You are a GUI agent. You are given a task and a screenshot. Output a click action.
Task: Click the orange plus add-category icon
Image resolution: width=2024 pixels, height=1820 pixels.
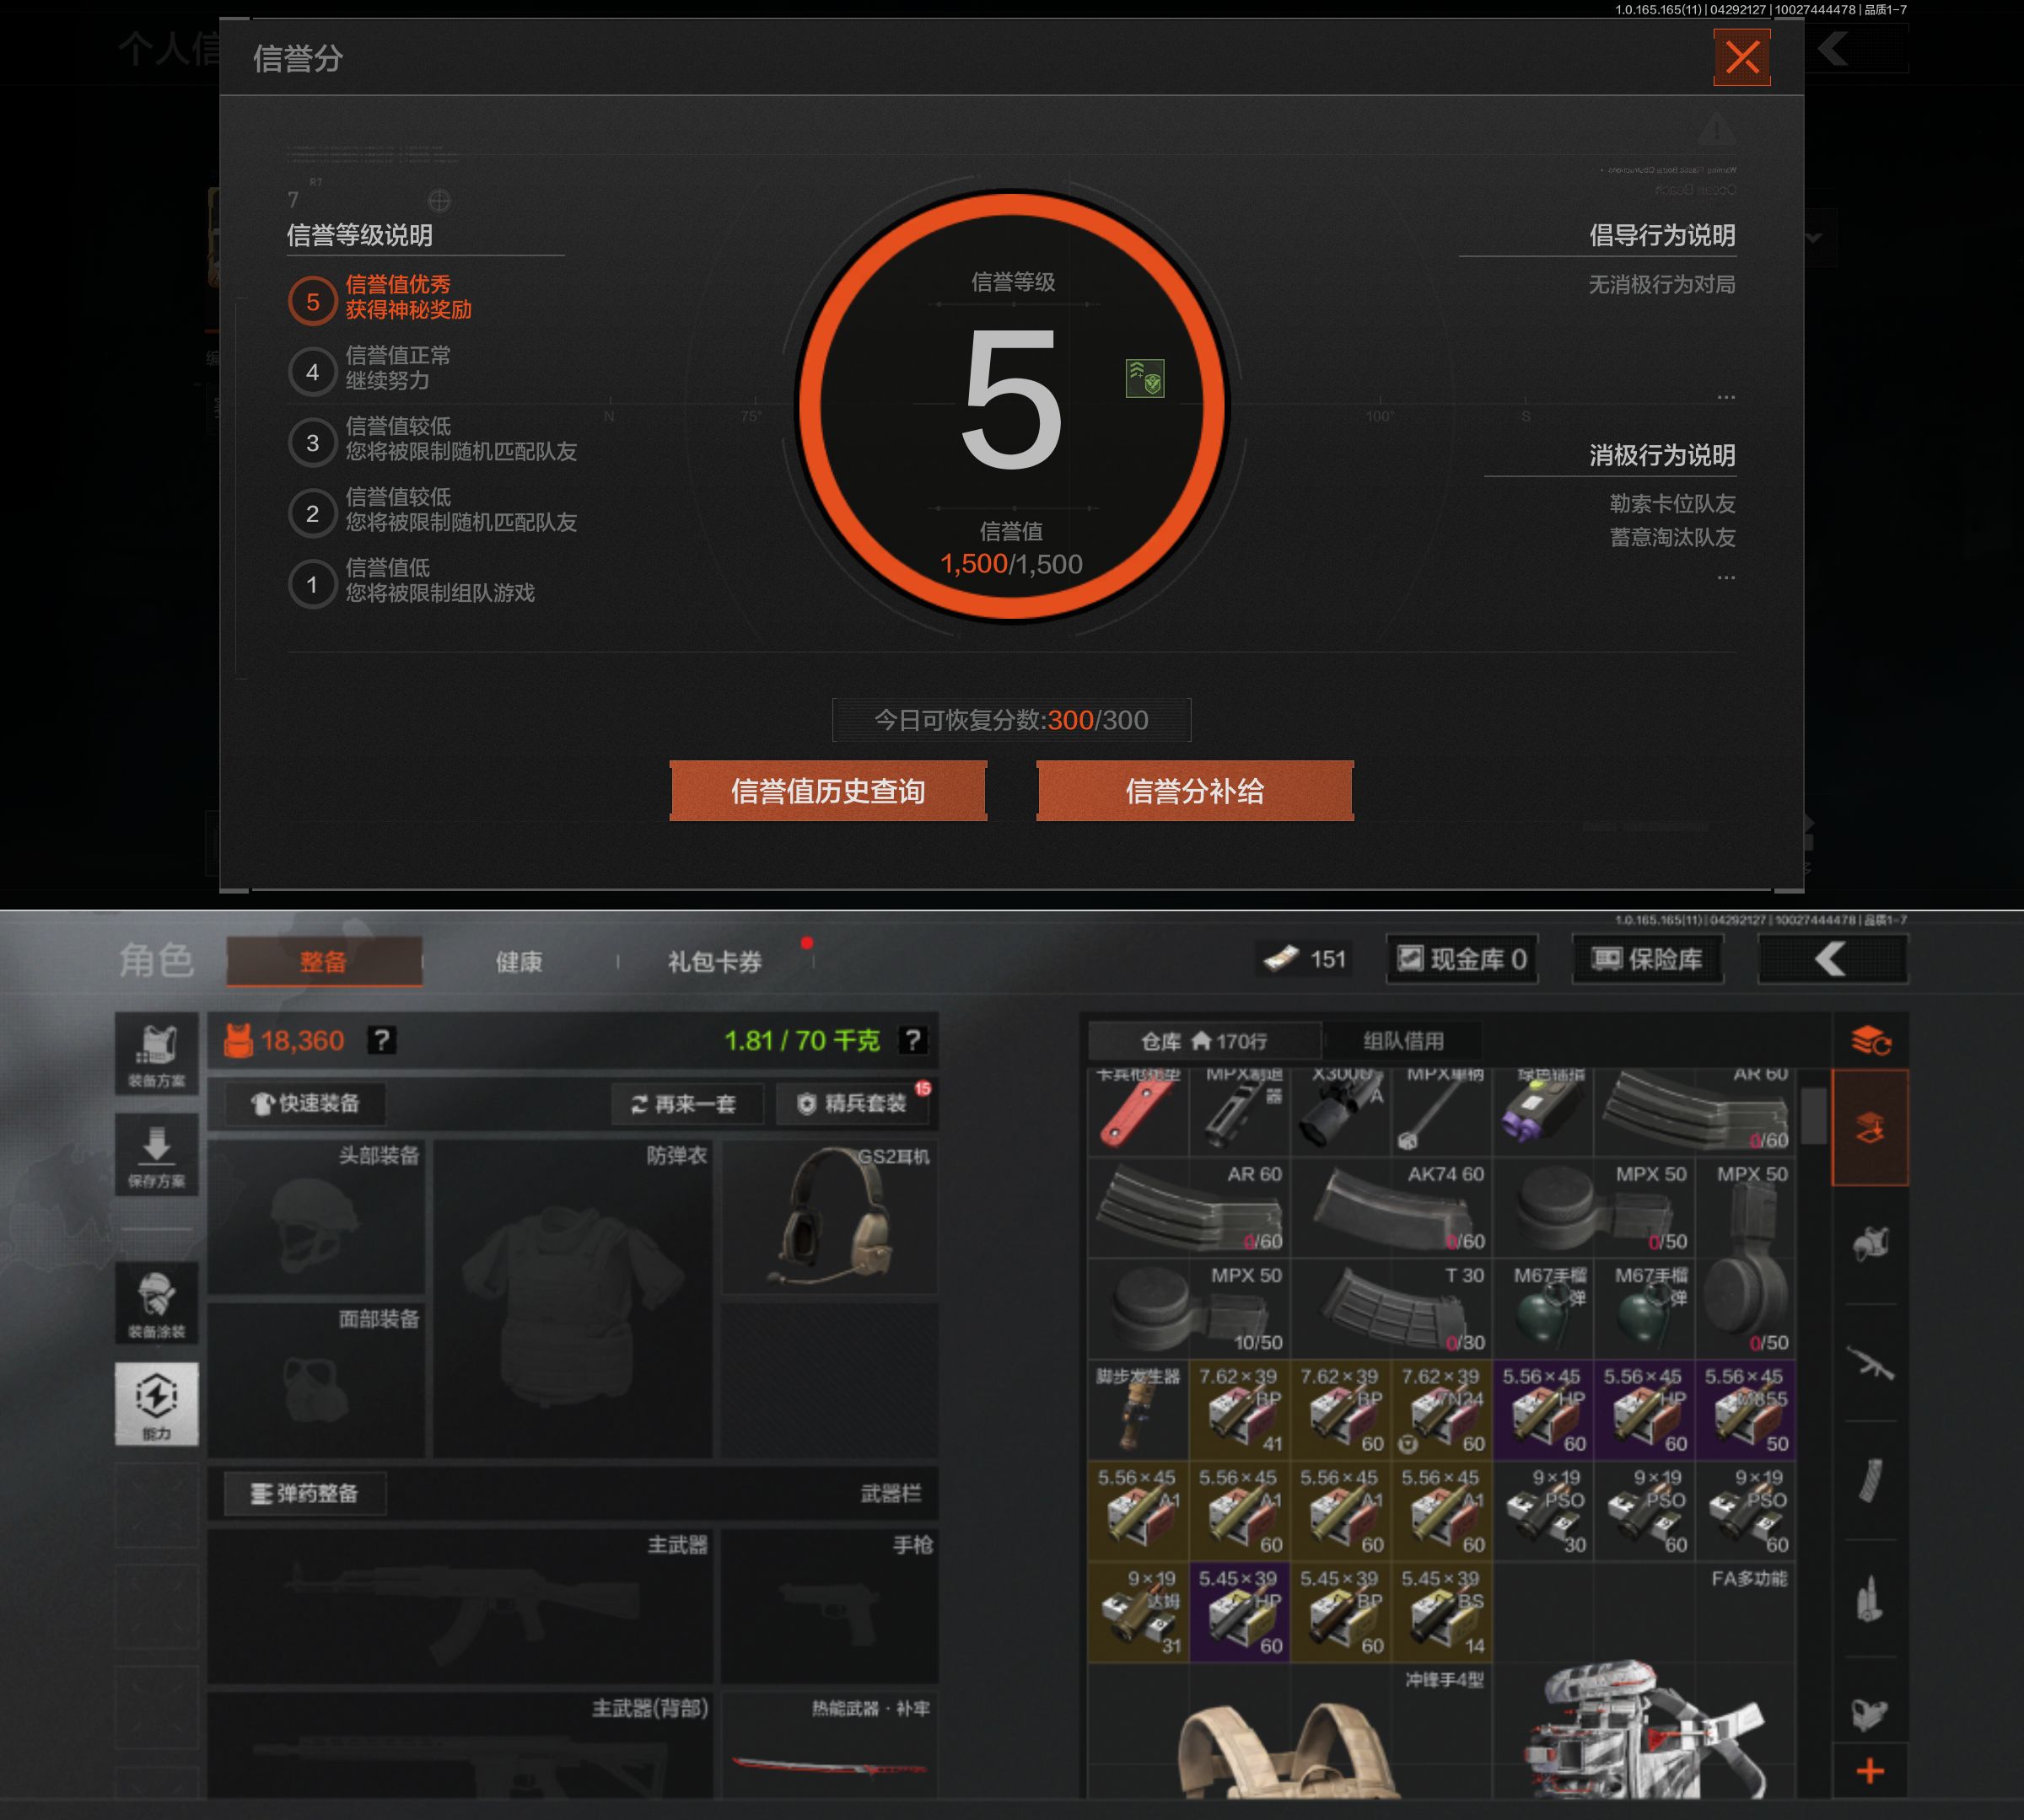[x=1870, y=1771]
